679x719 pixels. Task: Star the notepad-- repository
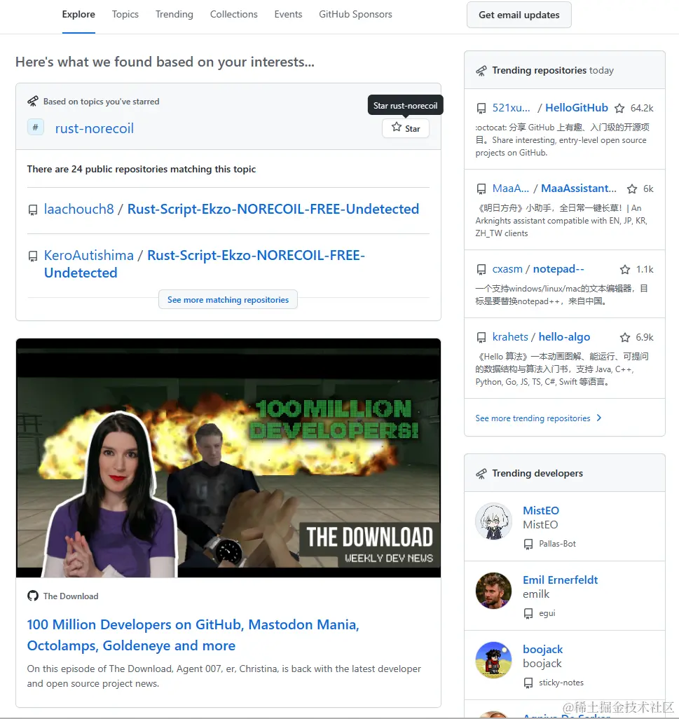pos(625,270)
